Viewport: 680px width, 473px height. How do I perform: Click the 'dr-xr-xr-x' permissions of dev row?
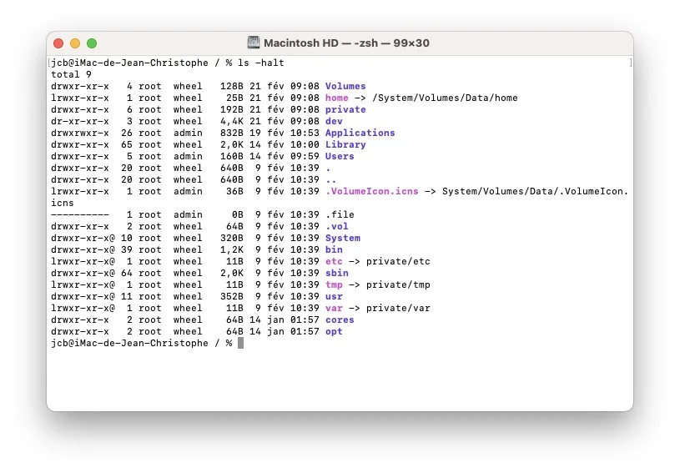(80, 122)
